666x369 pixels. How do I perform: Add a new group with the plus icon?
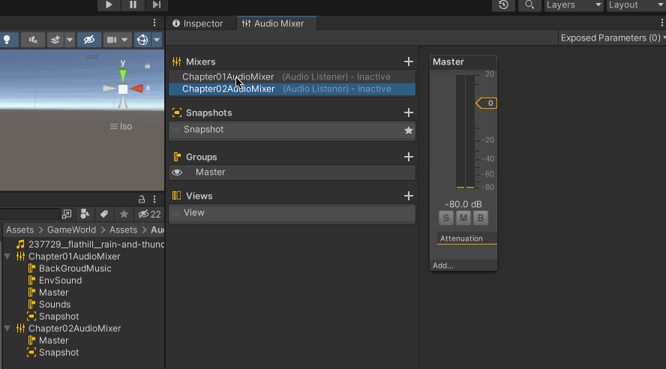(409, 157)
